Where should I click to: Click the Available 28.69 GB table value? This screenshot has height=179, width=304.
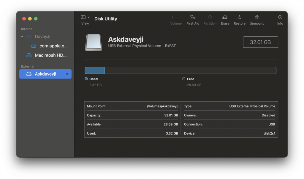tap(171, 124)
